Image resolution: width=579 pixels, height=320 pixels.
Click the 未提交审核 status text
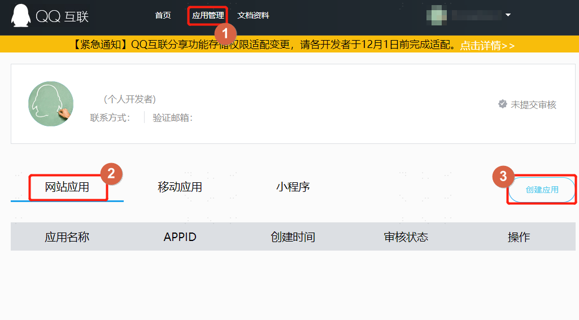[x=533, y=105]
